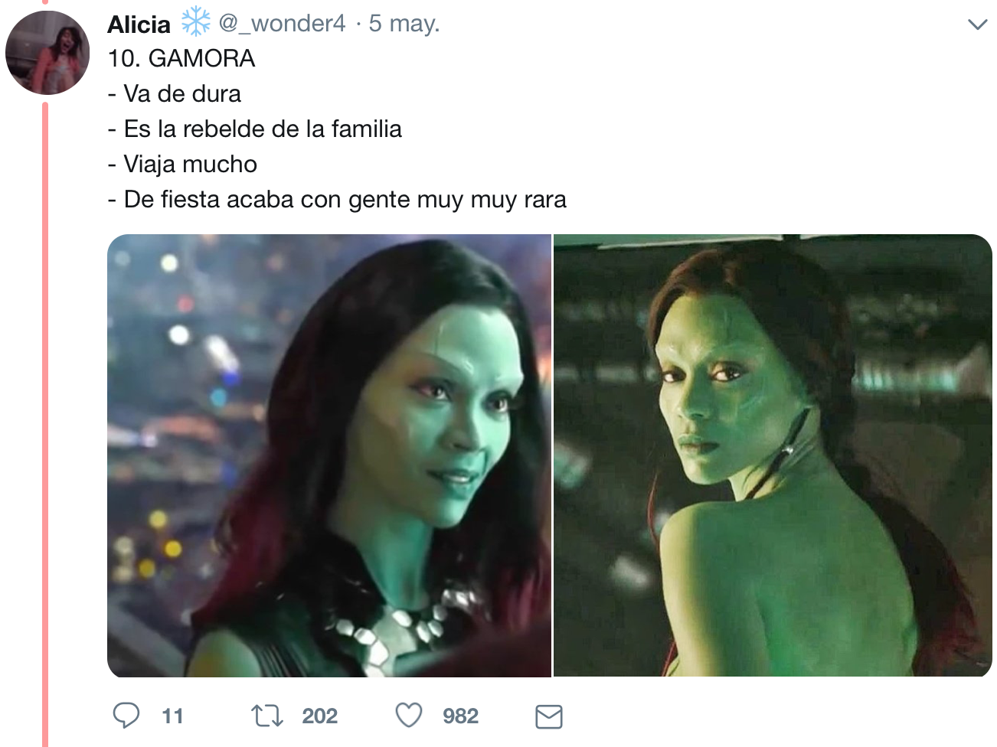The image size is (997, 747).
Task: View the 982 likes count
Action: click(x=460, y=716)
